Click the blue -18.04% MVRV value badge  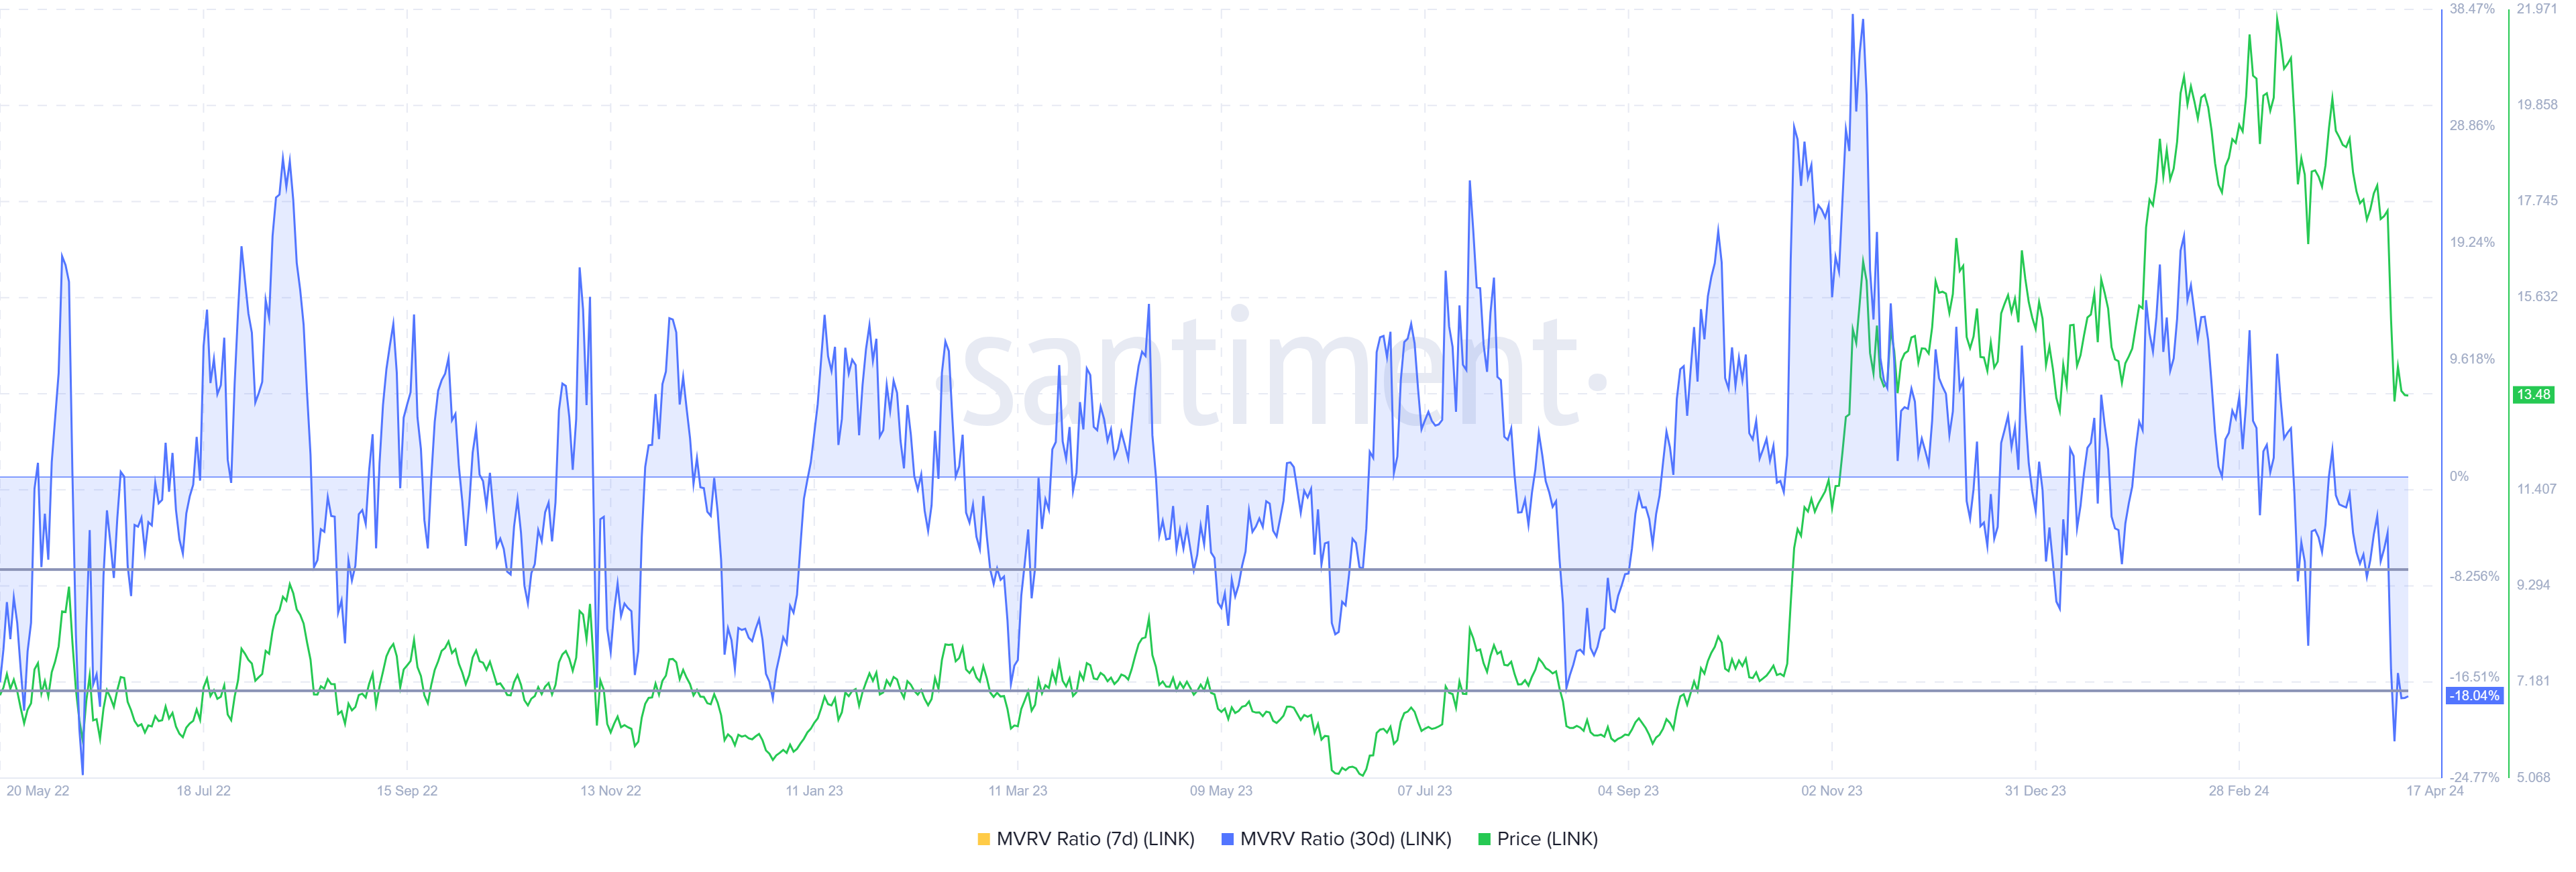coord(2474,695)
